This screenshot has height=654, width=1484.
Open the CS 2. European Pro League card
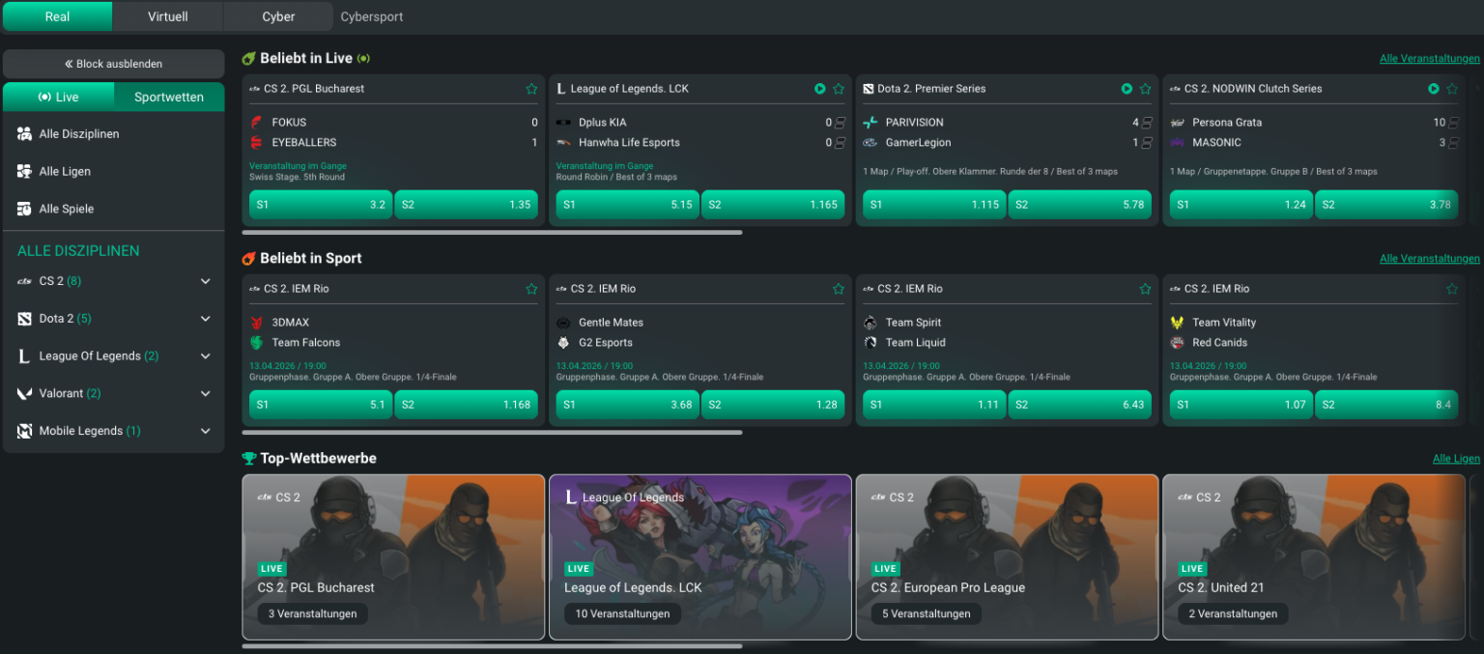pyautogui.click(x=1007, y=557)
